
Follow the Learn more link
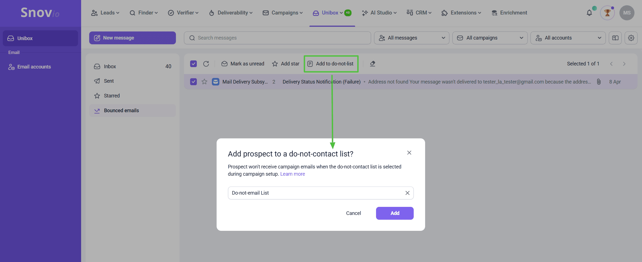pyautogui.click(x=292, y=174)
